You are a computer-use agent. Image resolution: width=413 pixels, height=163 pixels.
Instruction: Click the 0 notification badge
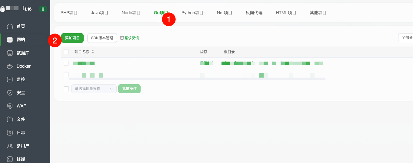(43, 9)
